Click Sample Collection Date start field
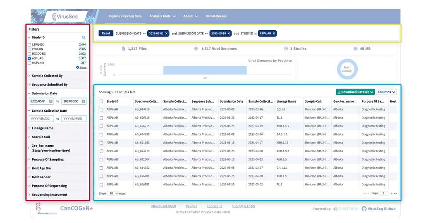Viewport: 428px width, 223px height. click(x=41, y=119)
